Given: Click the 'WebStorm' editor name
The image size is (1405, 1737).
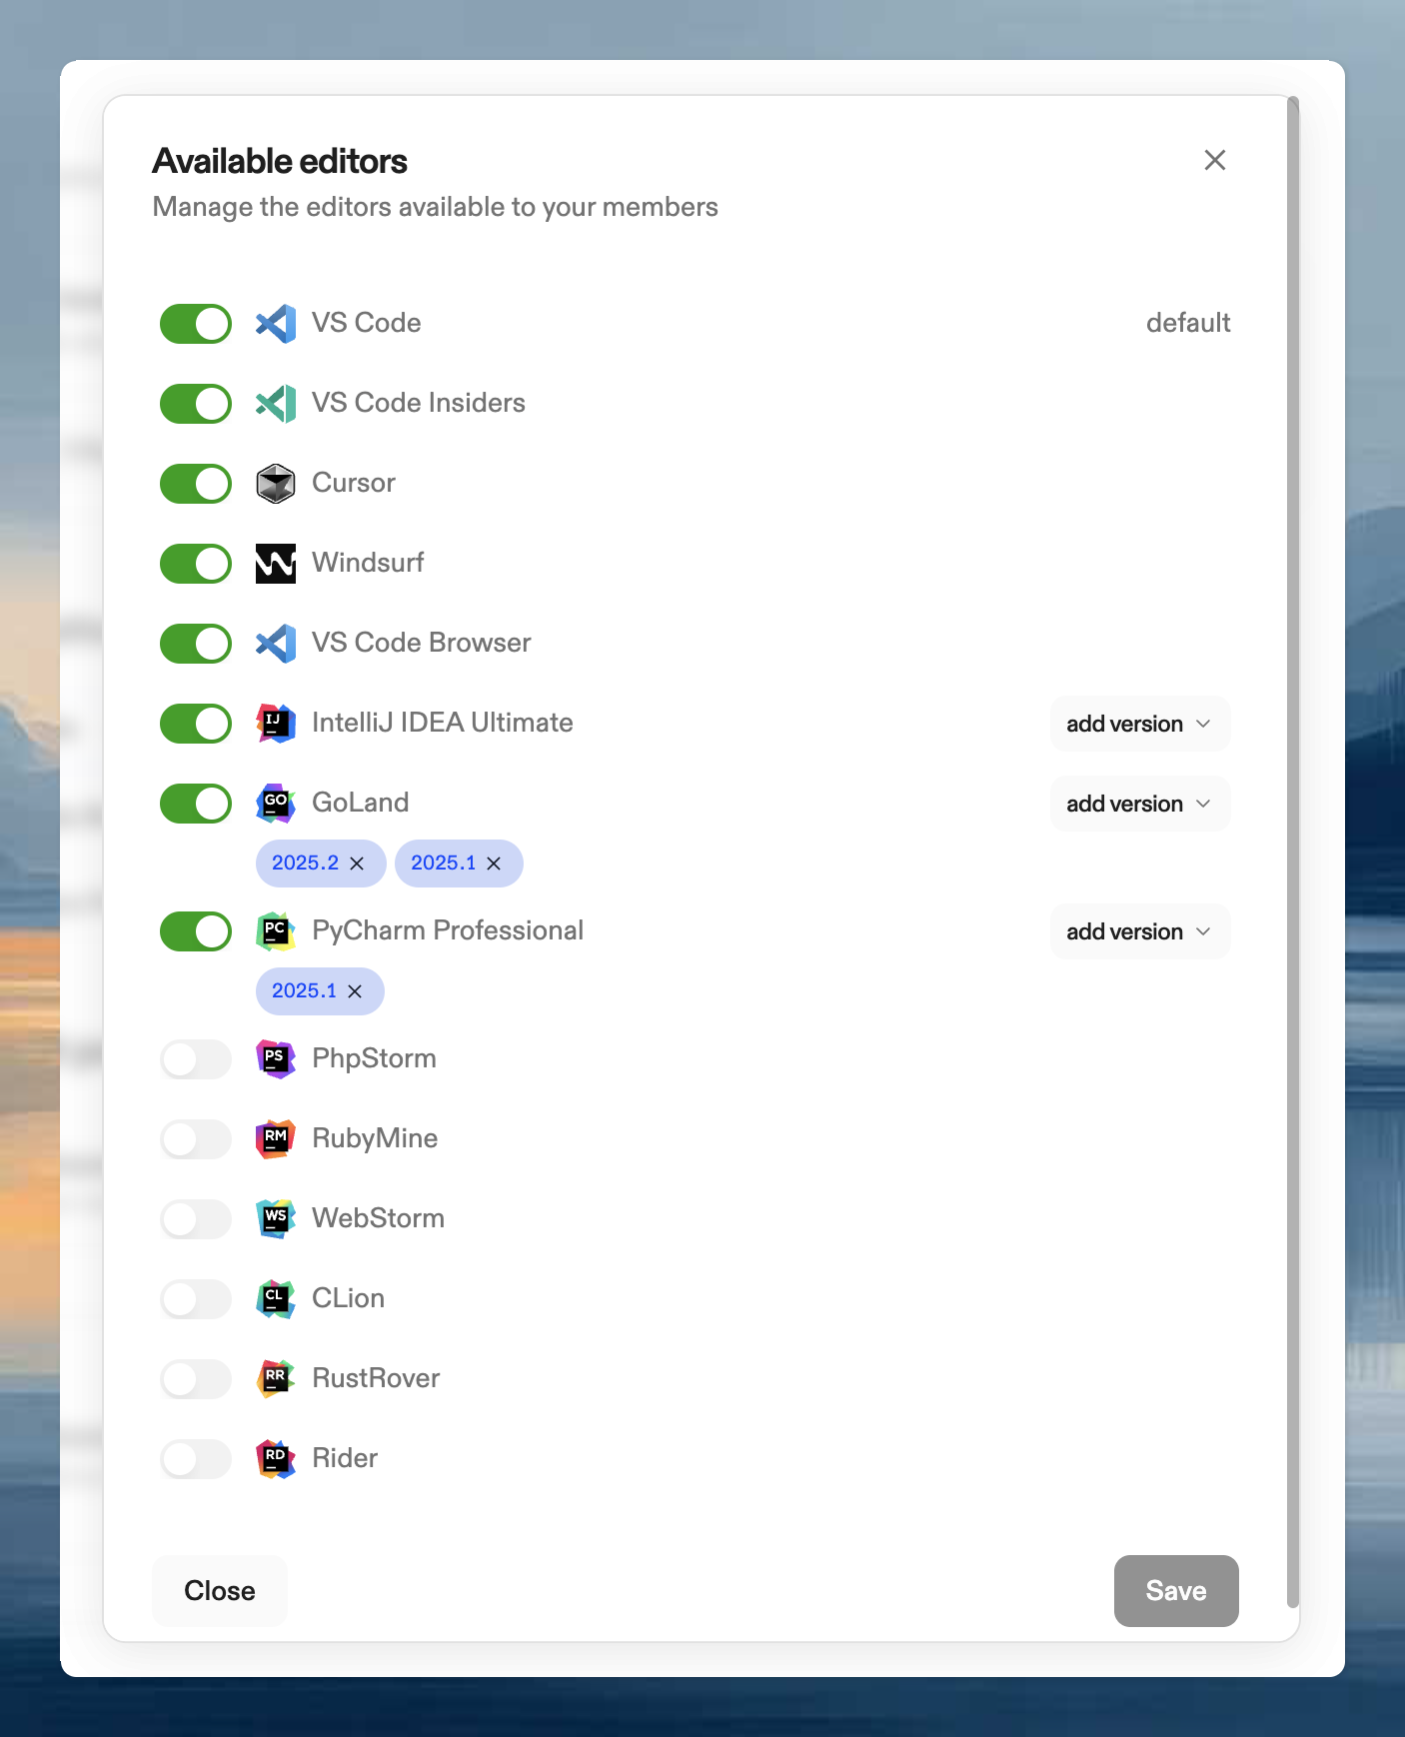Looking at the screenshot, I should [x=378, y=1218].
